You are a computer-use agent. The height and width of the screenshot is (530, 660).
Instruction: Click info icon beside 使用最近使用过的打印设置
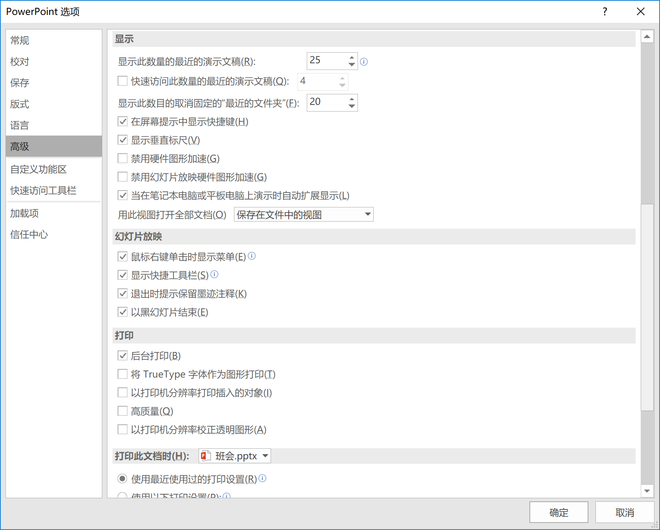point(263,478)
